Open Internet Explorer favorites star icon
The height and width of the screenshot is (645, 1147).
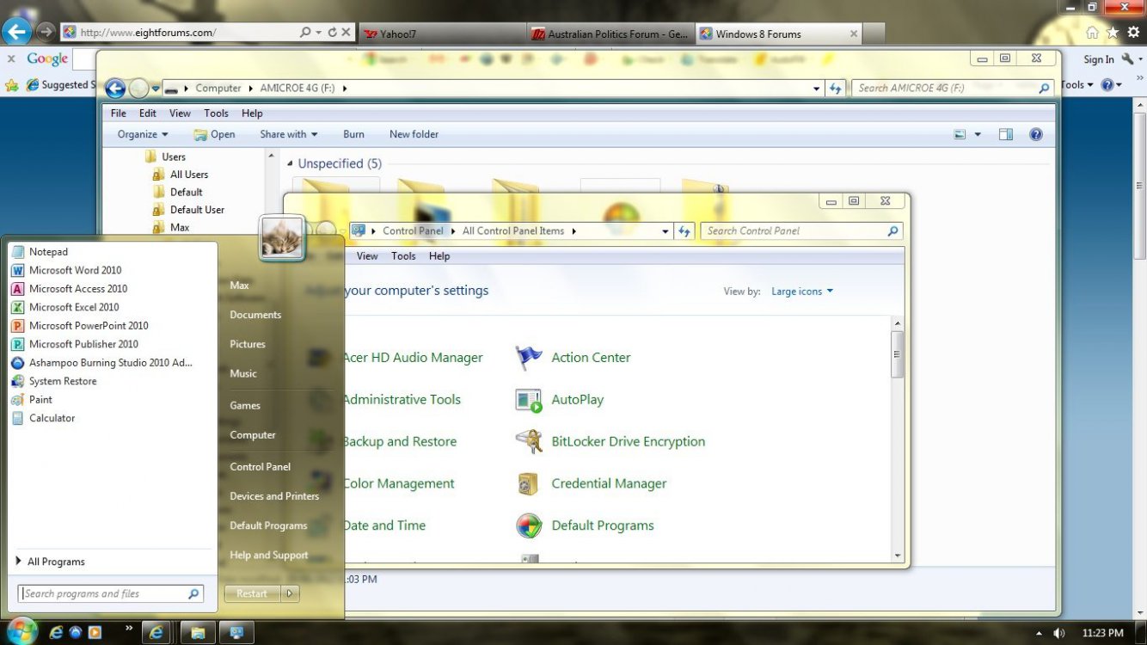(1113, 32)
